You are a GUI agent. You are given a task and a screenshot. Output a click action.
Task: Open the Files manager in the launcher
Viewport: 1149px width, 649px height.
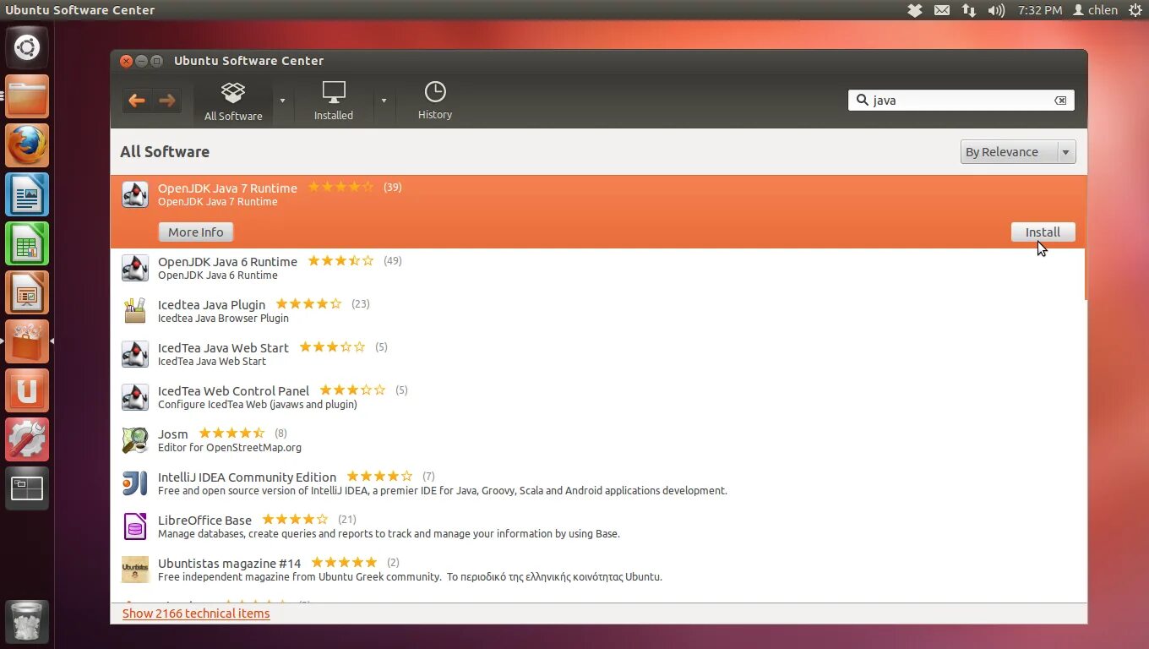27,96
